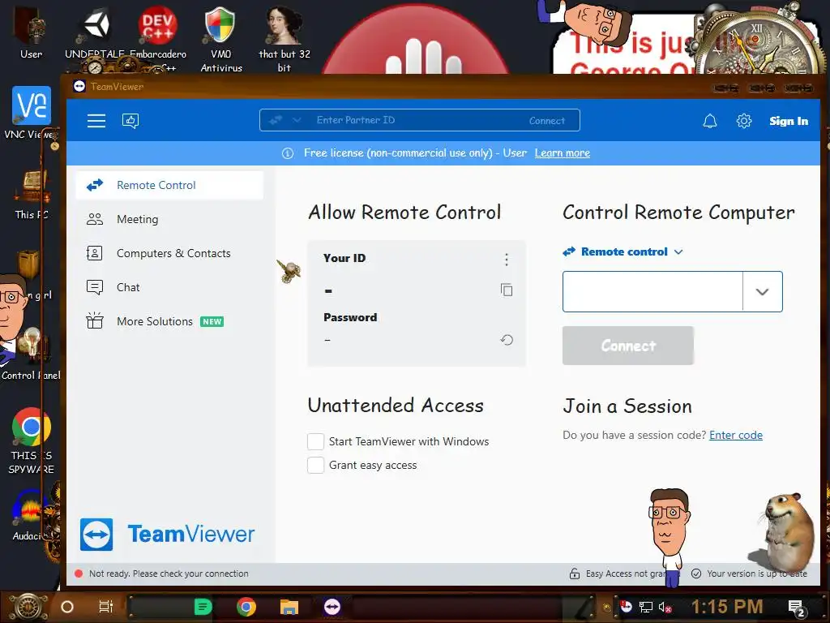The width and height of the screenshot is (830, 623).
Task: Click the partner ID input under Remote control
Action: click(652, 291)
